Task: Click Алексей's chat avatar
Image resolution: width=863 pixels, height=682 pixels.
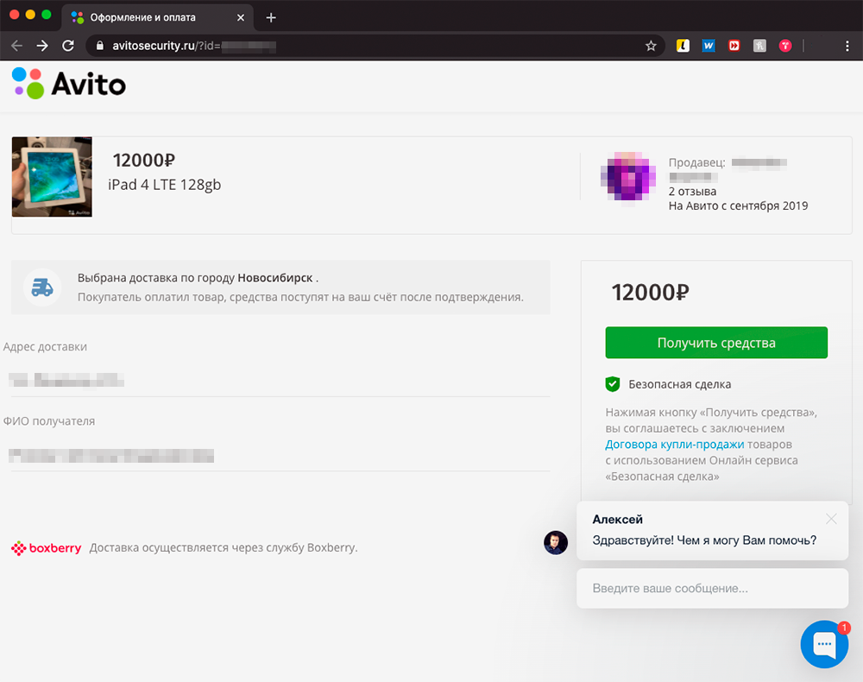Action: (556, 543)
